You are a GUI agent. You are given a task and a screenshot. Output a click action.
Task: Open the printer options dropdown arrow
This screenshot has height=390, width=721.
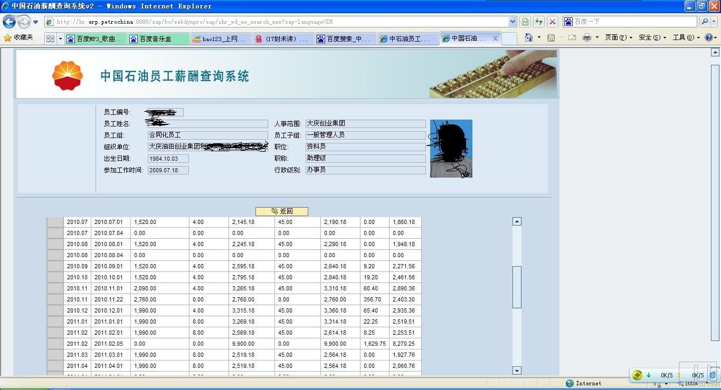(x=597, y=37)
